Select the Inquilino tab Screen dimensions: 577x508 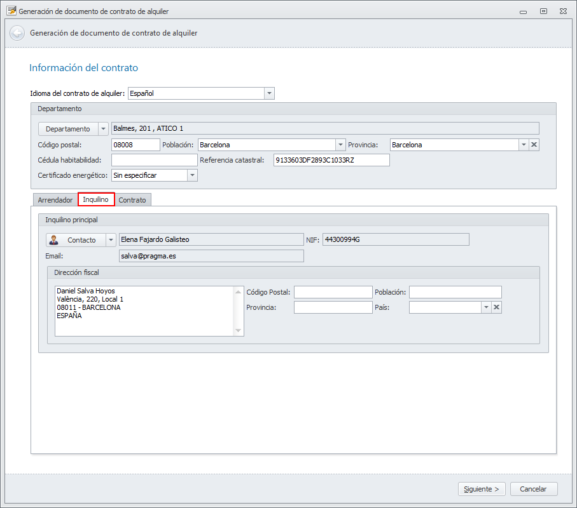coord(95,199)
